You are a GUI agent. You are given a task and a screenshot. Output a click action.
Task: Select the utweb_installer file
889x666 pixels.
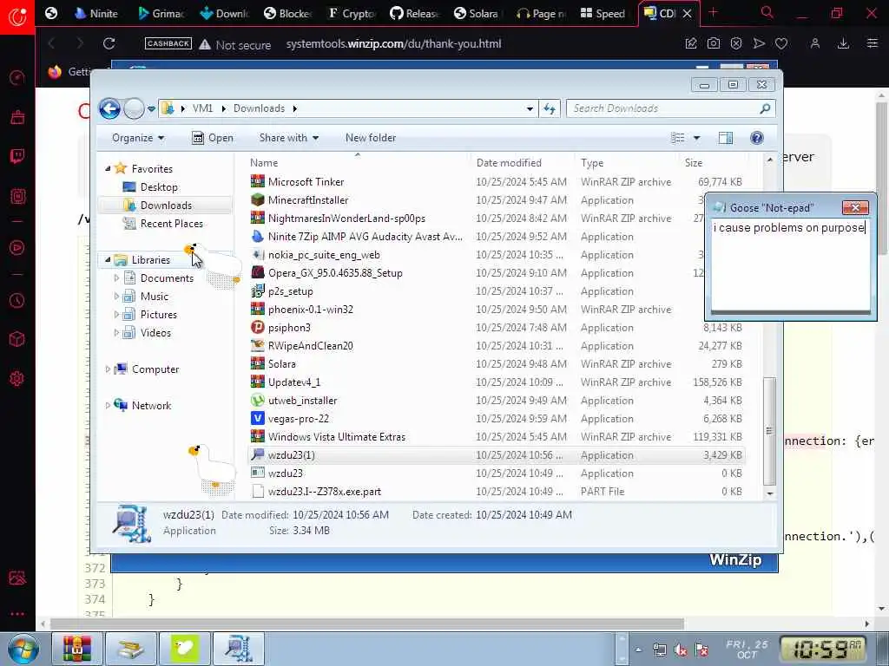[x=302, y=401]
